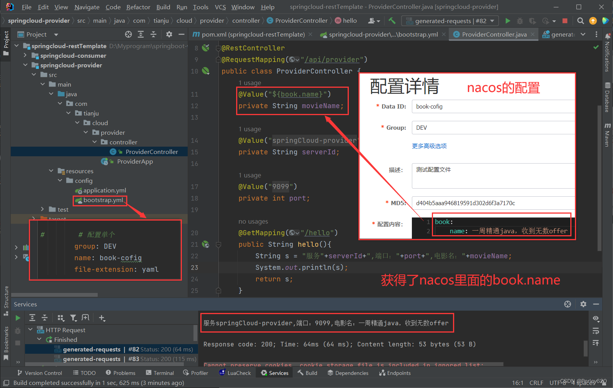
Task: Click the inspection checkmark widget in editor
Action: (596, 47)
